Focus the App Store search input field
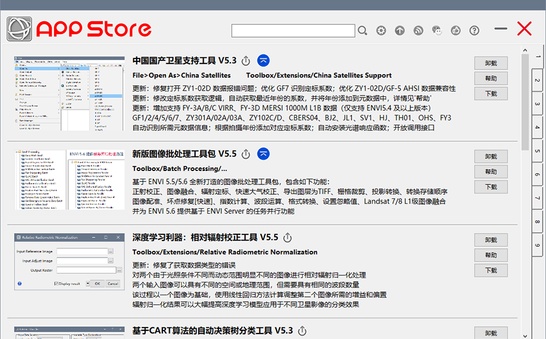 [x=293, y=30]
